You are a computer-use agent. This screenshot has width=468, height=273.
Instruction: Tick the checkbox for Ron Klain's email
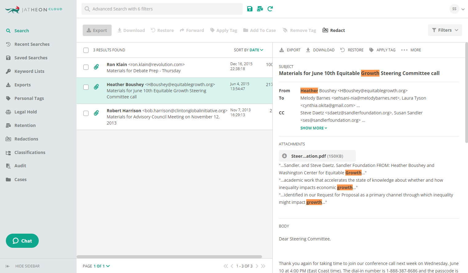tap(86, 67)
